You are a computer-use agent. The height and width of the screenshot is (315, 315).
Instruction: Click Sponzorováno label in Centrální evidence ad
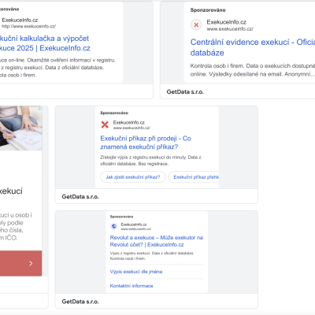point(208,10)
